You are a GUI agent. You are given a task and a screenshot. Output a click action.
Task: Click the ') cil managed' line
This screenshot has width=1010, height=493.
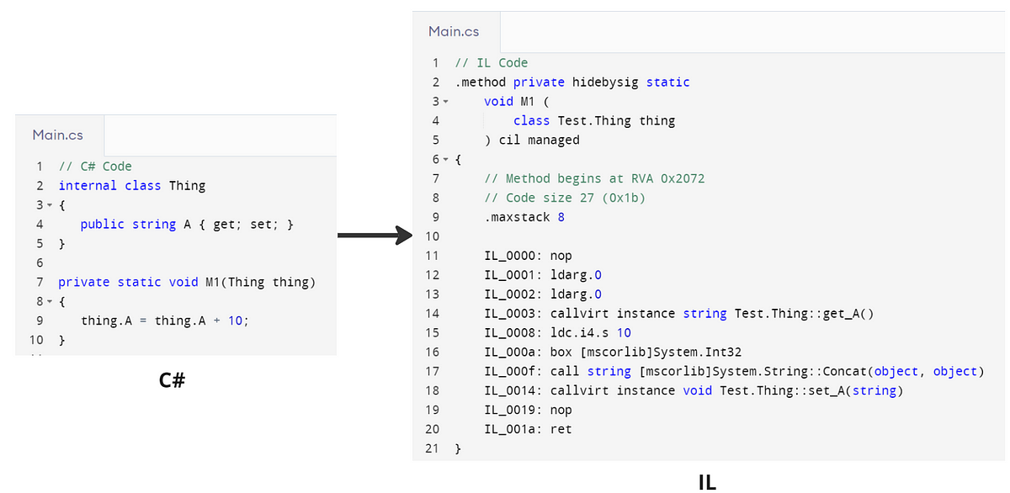(x=532, y=140)
